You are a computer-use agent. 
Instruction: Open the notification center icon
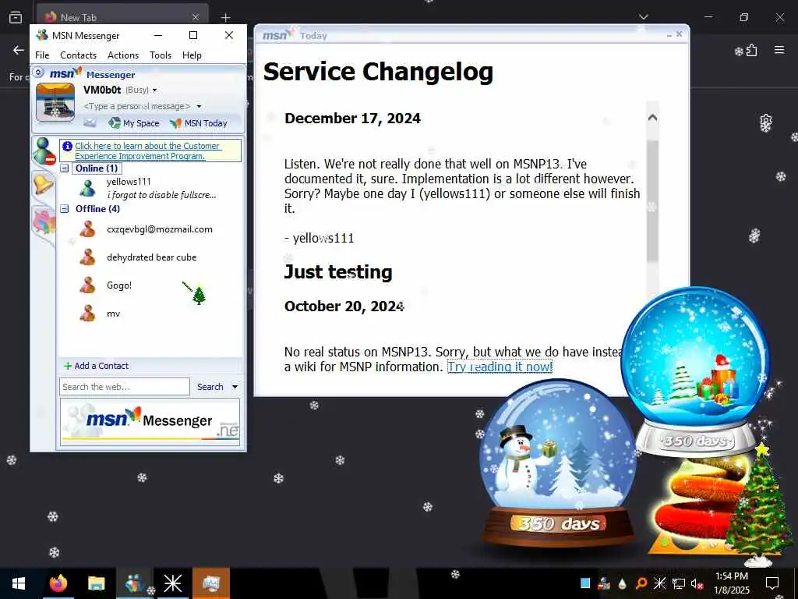[772, 583]
